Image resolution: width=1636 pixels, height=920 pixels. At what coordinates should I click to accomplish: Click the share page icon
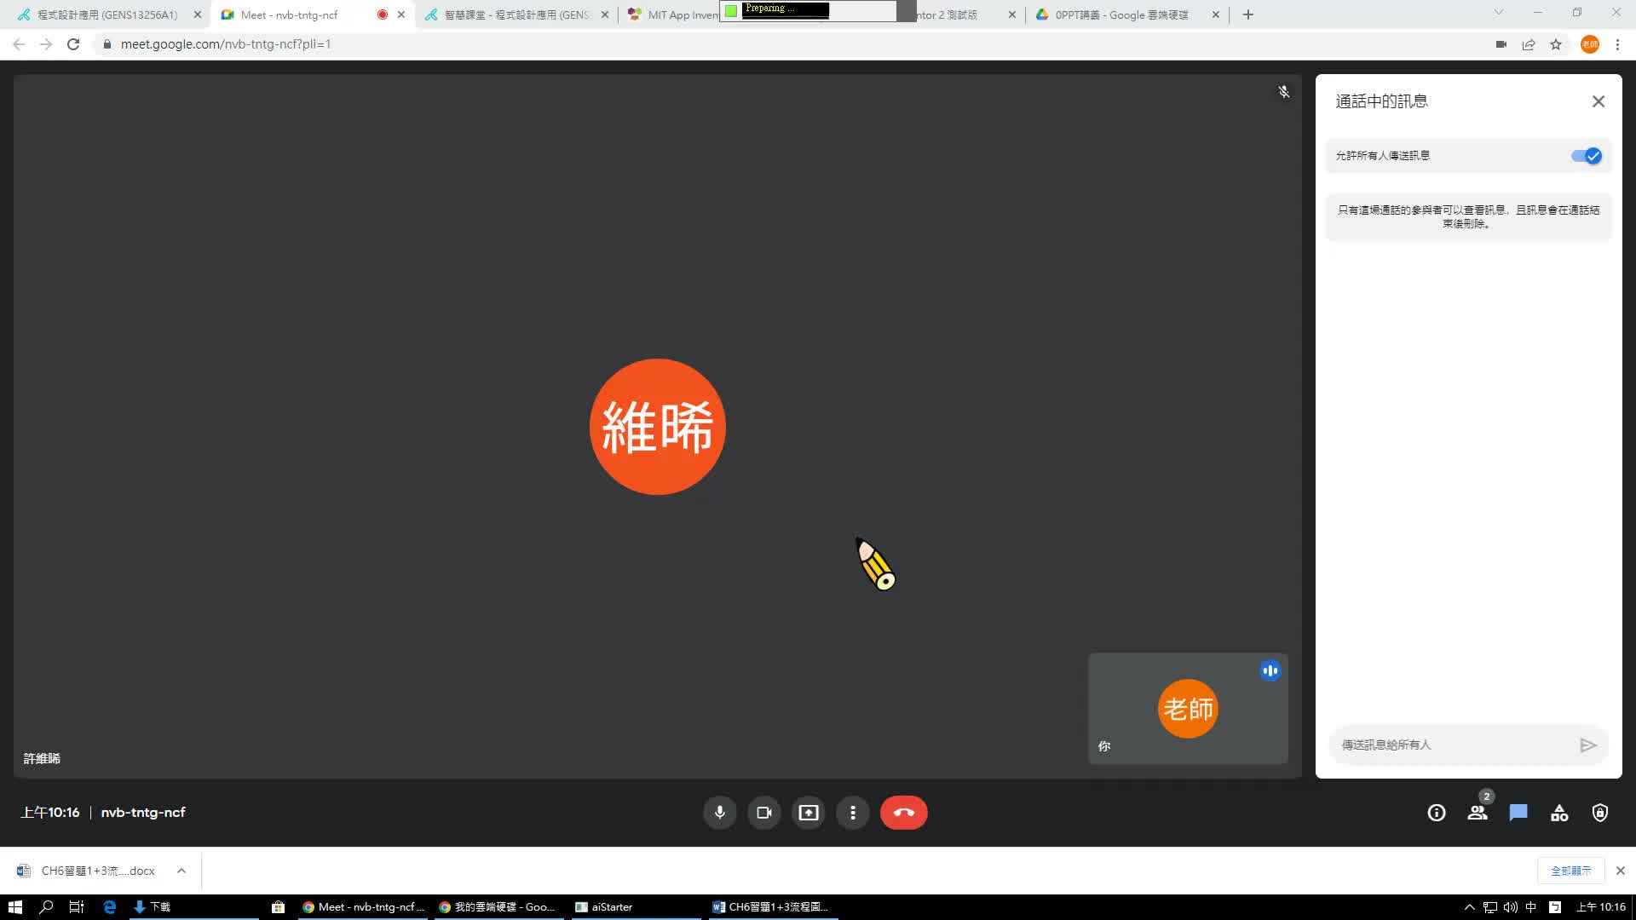coord(1529,44)
